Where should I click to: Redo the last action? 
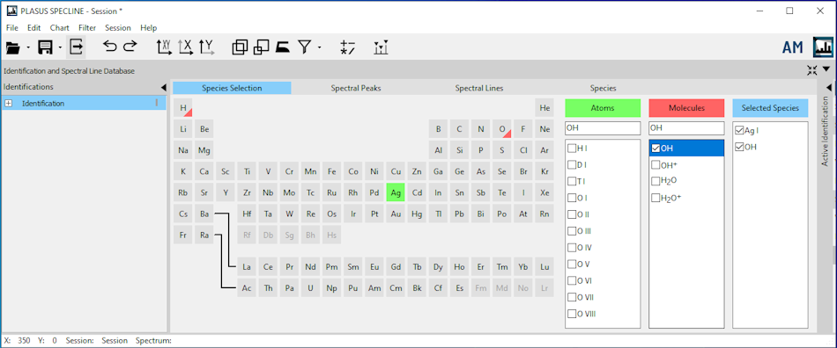130,47
